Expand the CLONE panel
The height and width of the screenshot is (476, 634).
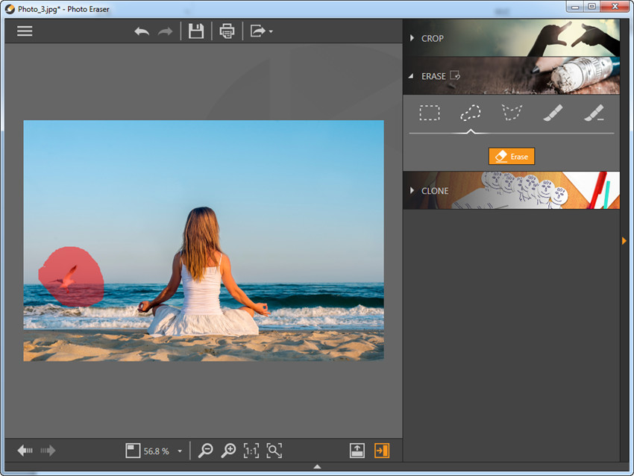click(x=412, y=190)
